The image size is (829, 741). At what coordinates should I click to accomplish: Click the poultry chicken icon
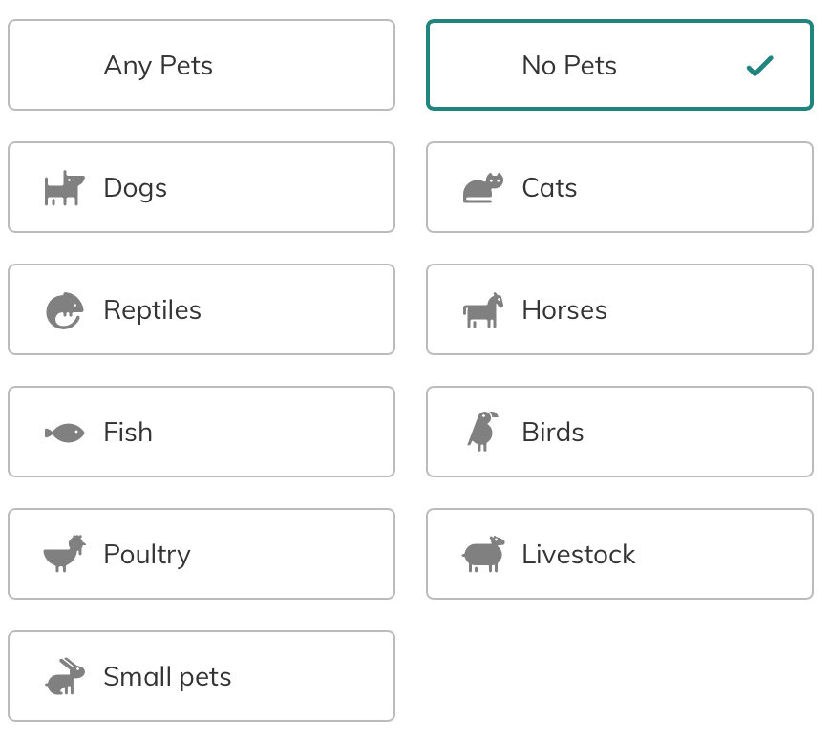64,554
